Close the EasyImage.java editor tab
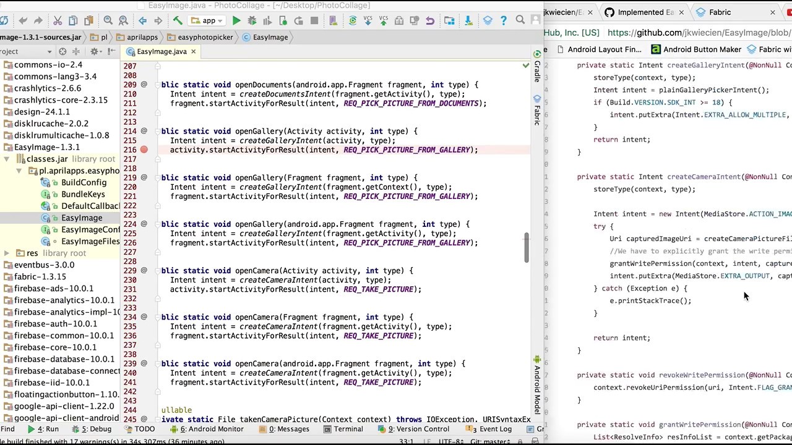 coord(193,51)
